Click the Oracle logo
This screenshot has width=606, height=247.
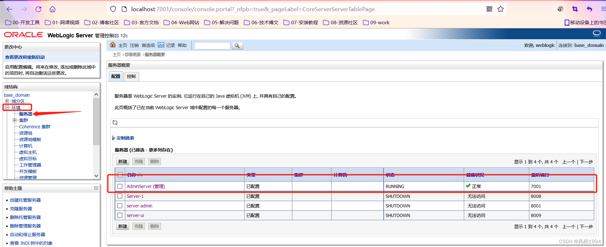[x=24, y=35]
